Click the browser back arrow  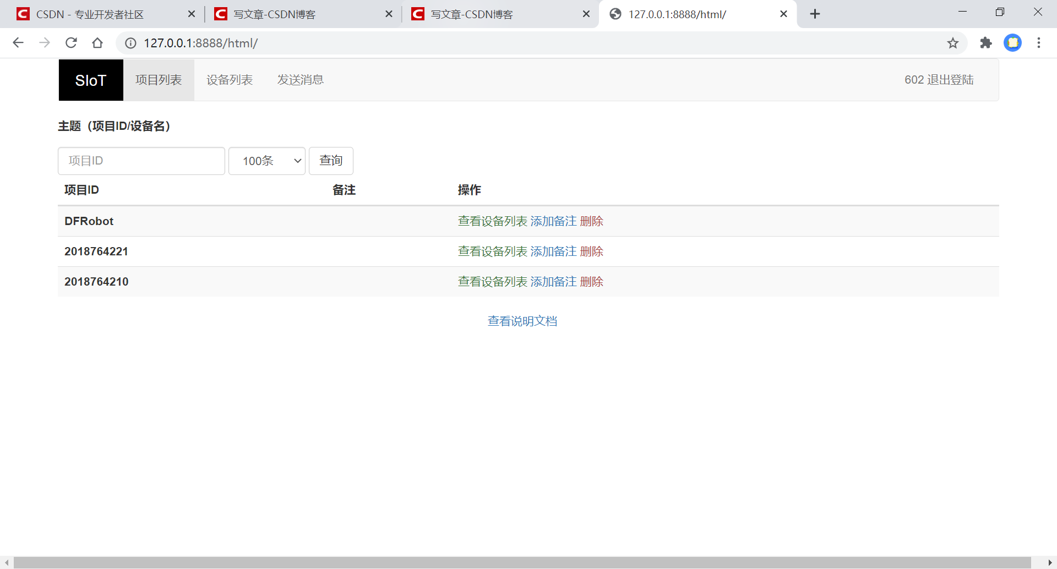coord(18,42)
